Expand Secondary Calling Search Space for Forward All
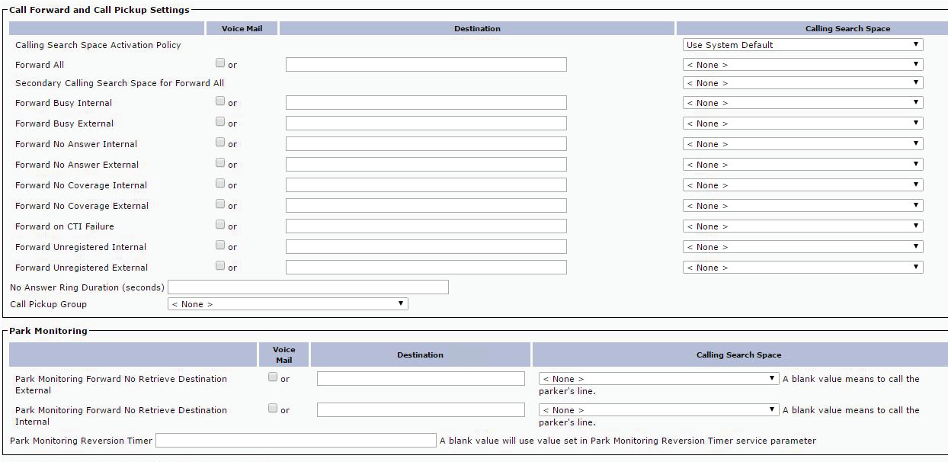Screen dimensions: 948x462 click(x=802, y=83)
